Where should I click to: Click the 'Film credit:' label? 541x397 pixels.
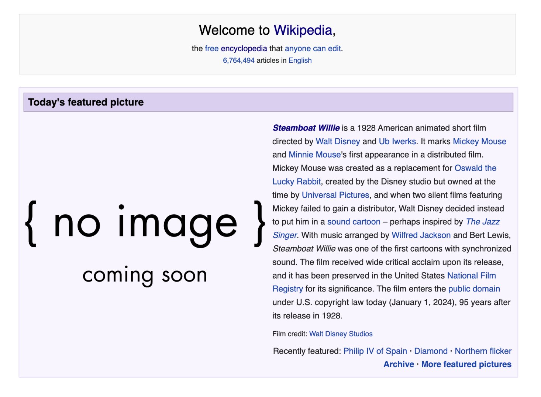[290, 334]
